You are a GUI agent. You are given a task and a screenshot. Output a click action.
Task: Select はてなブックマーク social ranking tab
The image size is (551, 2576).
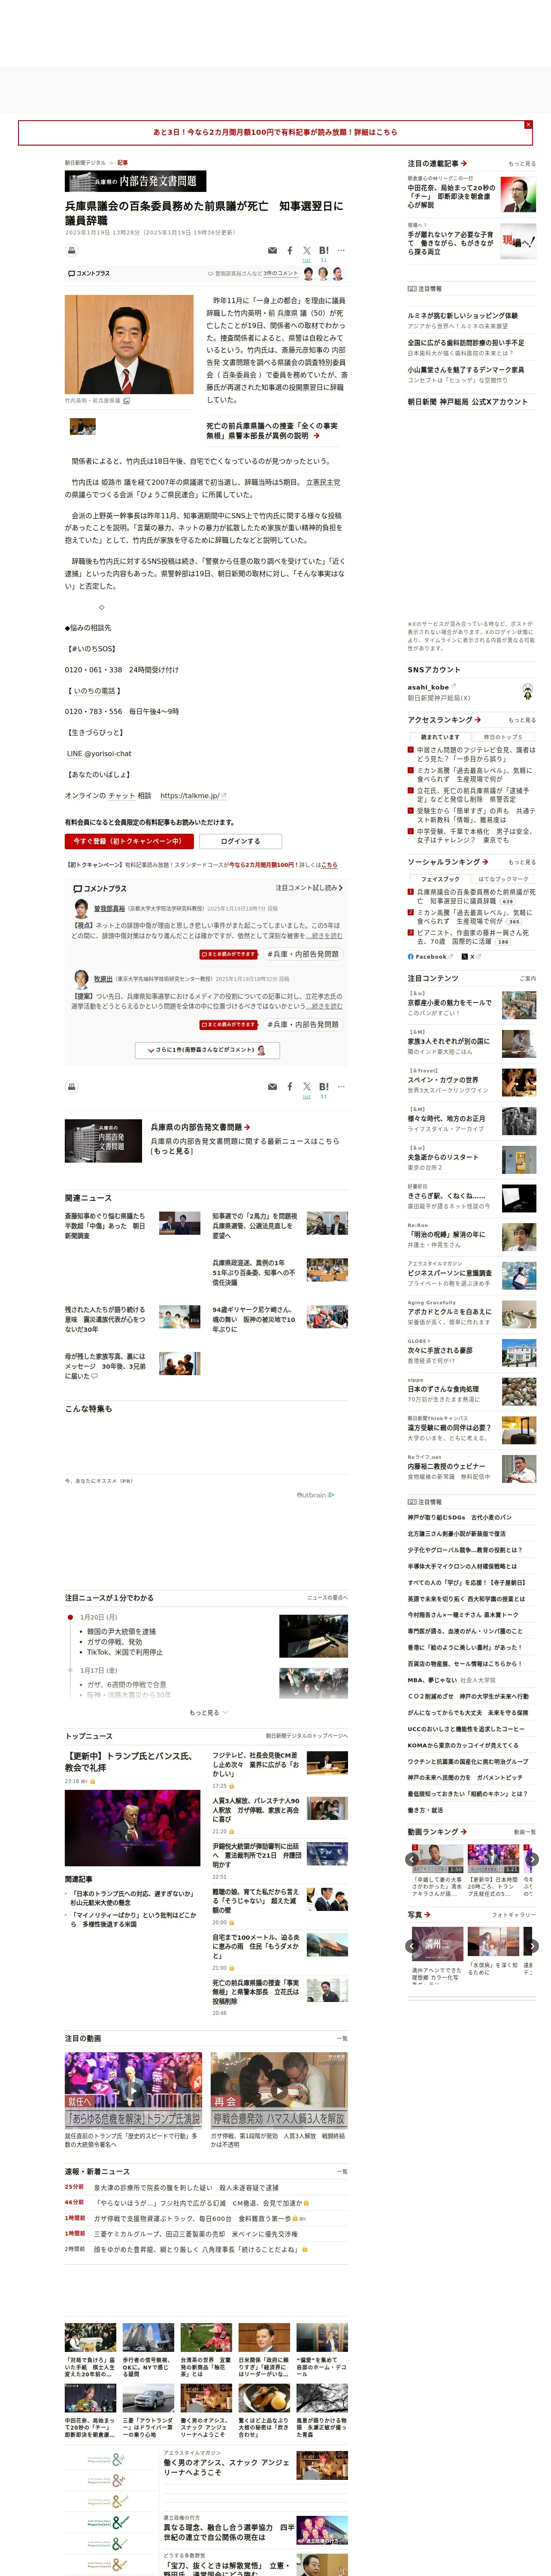click(503, 879)
